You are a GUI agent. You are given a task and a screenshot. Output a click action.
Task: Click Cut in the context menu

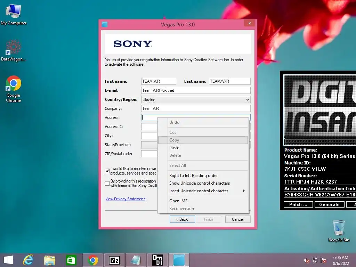click(x=203, y=132)
